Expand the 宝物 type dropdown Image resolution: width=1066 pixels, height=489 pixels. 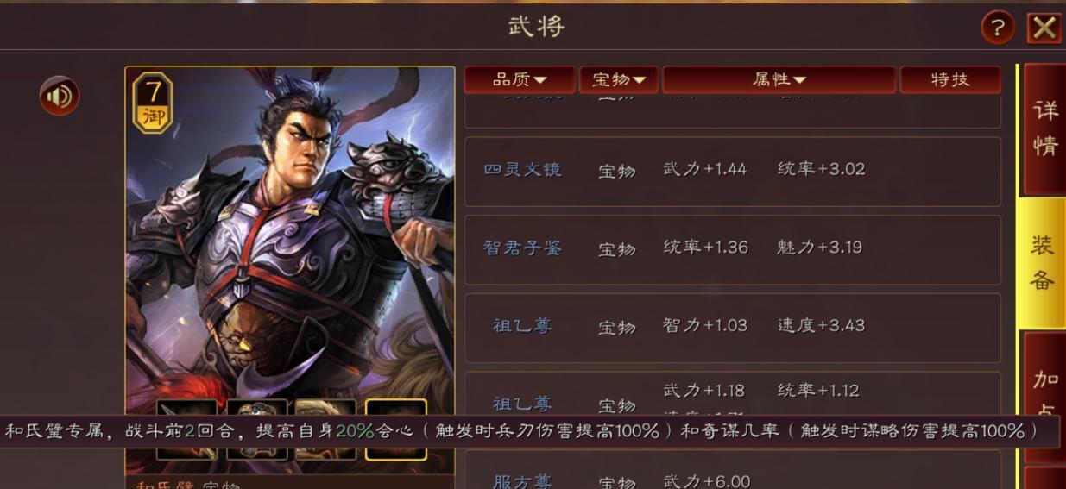619,80
